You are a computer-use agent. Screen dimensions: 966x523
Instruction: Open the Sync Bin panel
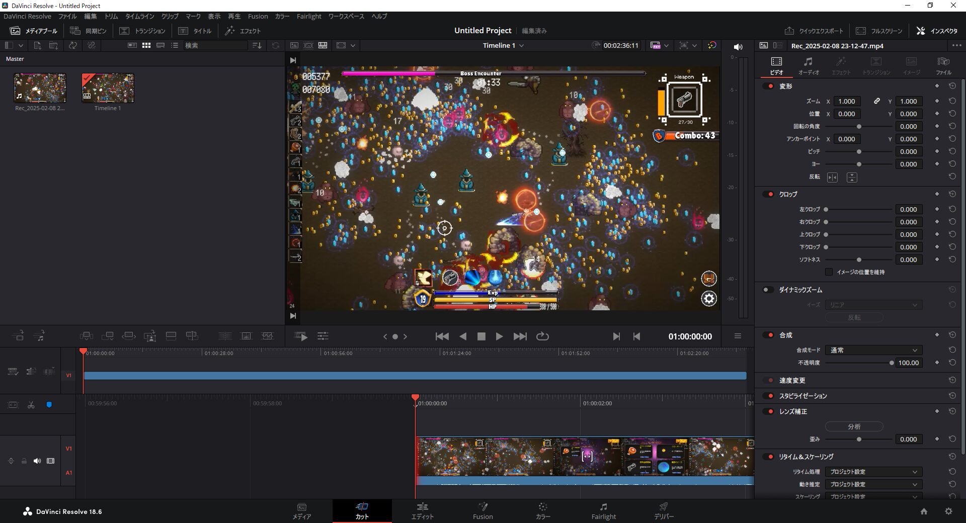click(88, 31)
